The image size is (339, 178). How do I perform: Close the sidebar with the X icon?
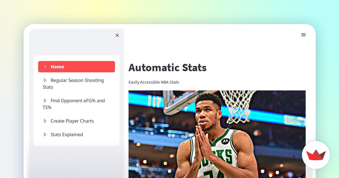coord(117,35)
